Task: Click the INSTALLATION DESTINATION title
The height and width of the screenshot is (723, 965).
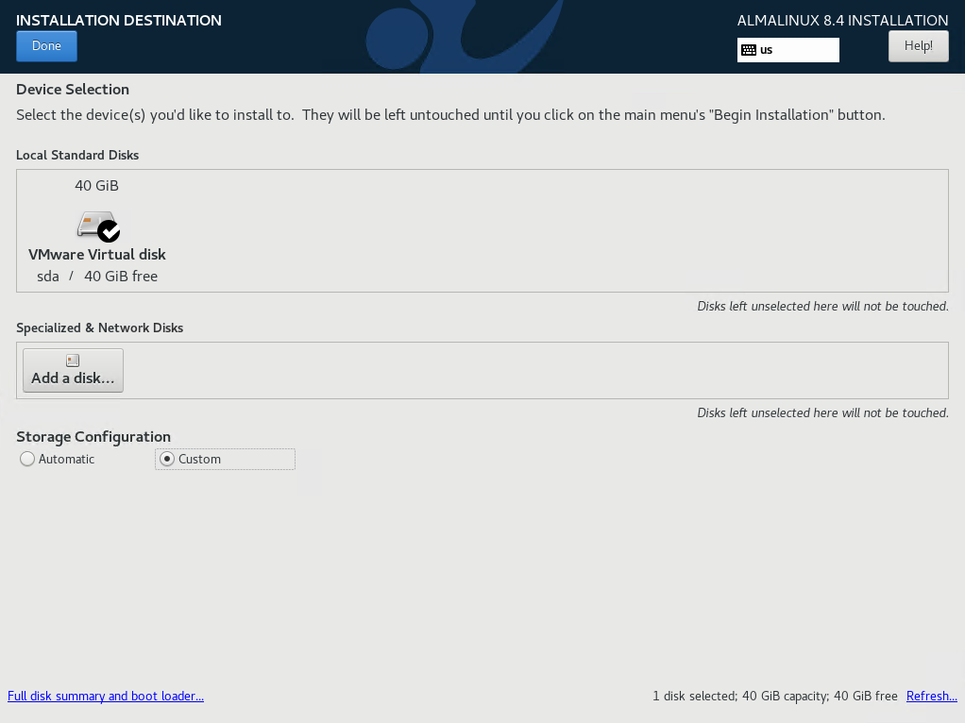Action: tap(119, 21)
